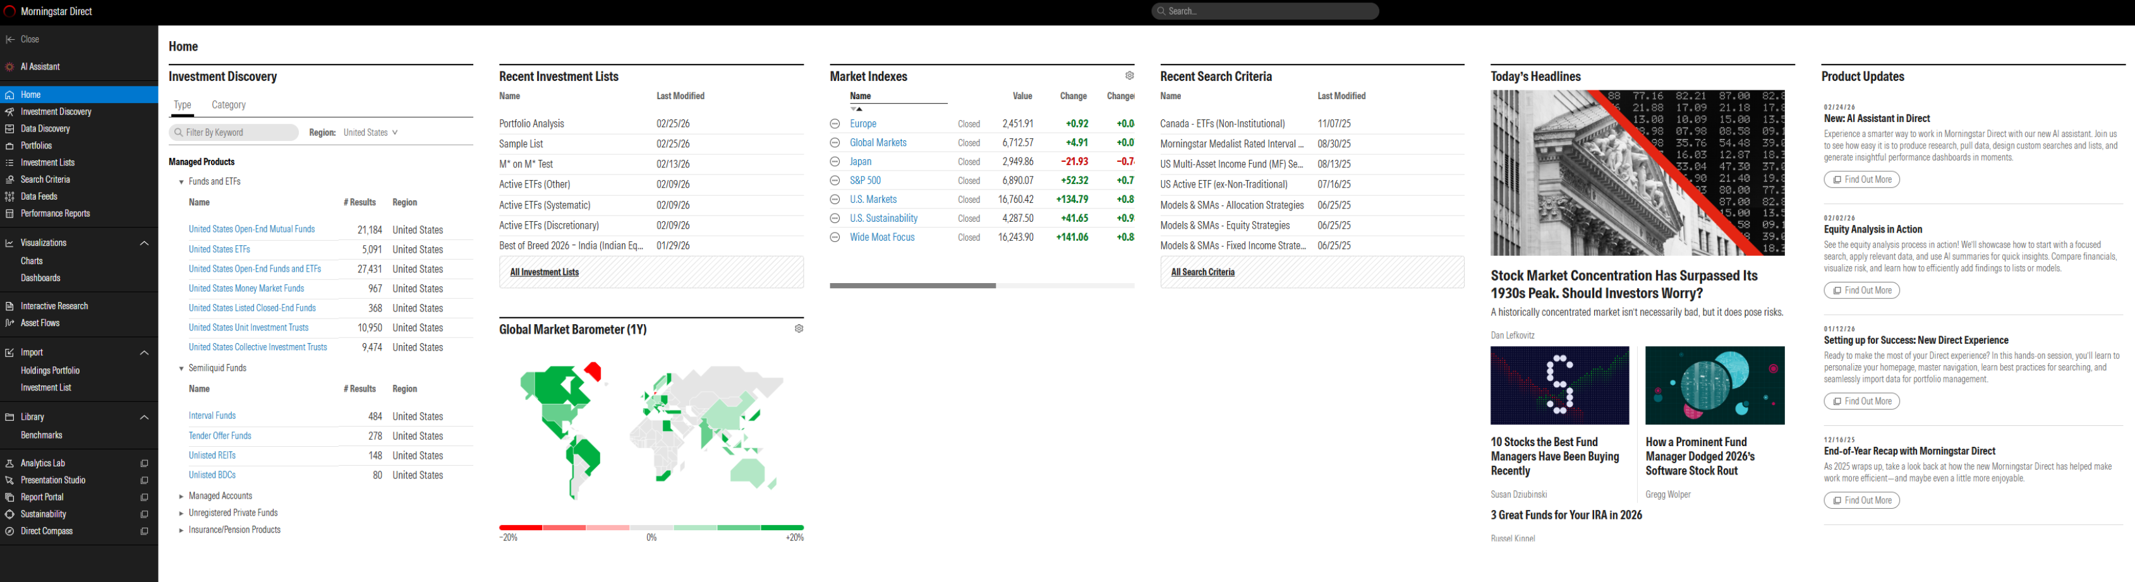2135x582 pixels.
Task: Open the Interval Funds link
Action: (212, 416)
